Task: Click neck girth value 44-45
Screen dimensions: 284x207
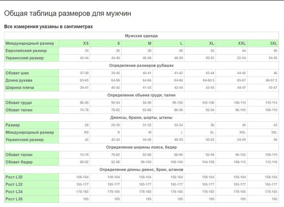Action: tap(241, 73)
